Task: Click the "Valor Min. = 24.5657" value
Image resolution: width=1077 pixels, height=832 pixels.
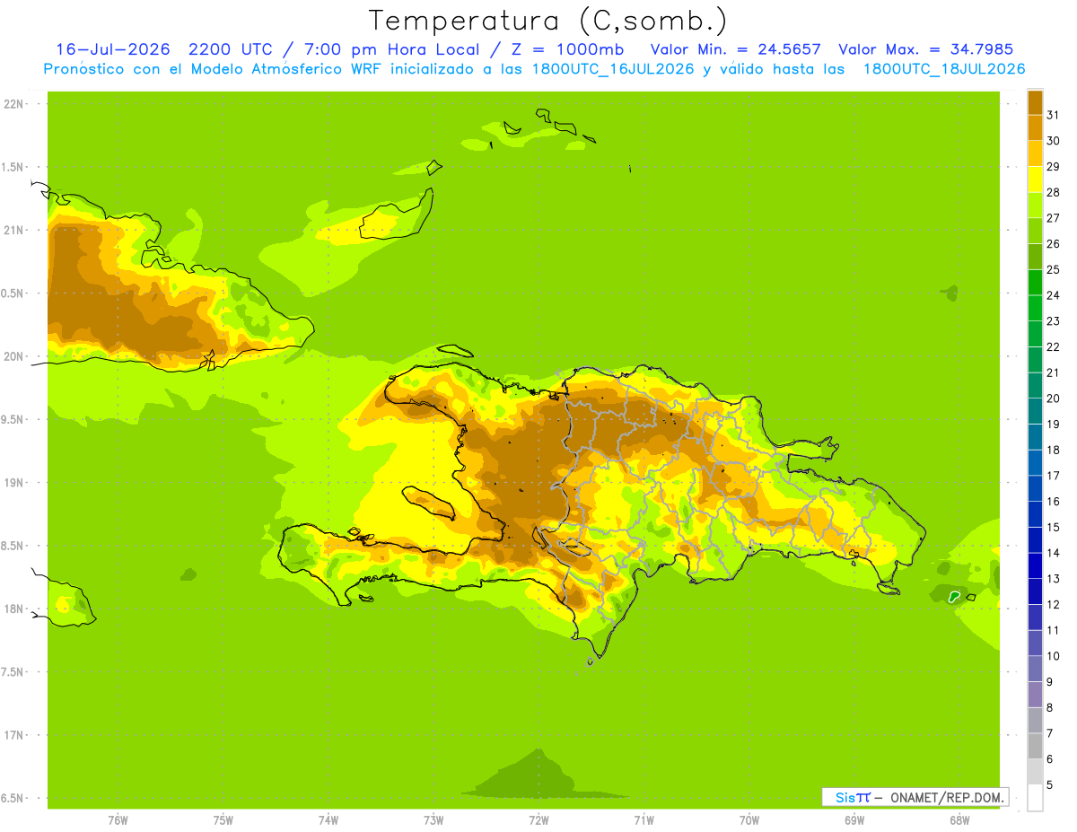Action: (x=735, y=49)
